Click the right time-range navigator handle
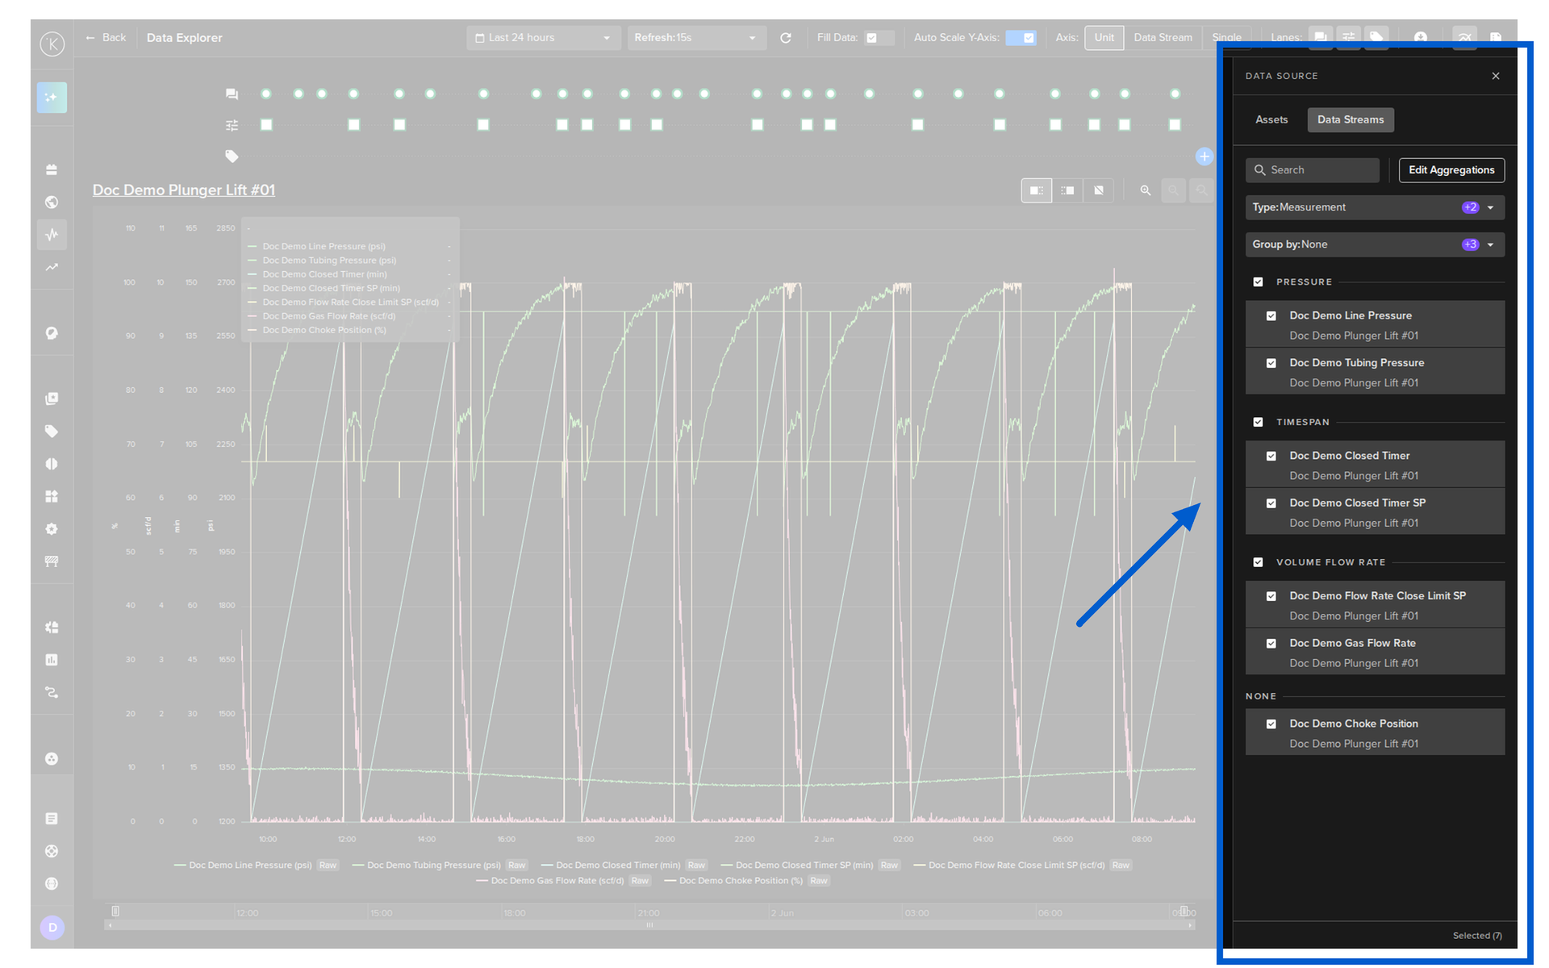Image resolution: width=1549 pixels, height=968 pixels. (x=1184, y=912)
